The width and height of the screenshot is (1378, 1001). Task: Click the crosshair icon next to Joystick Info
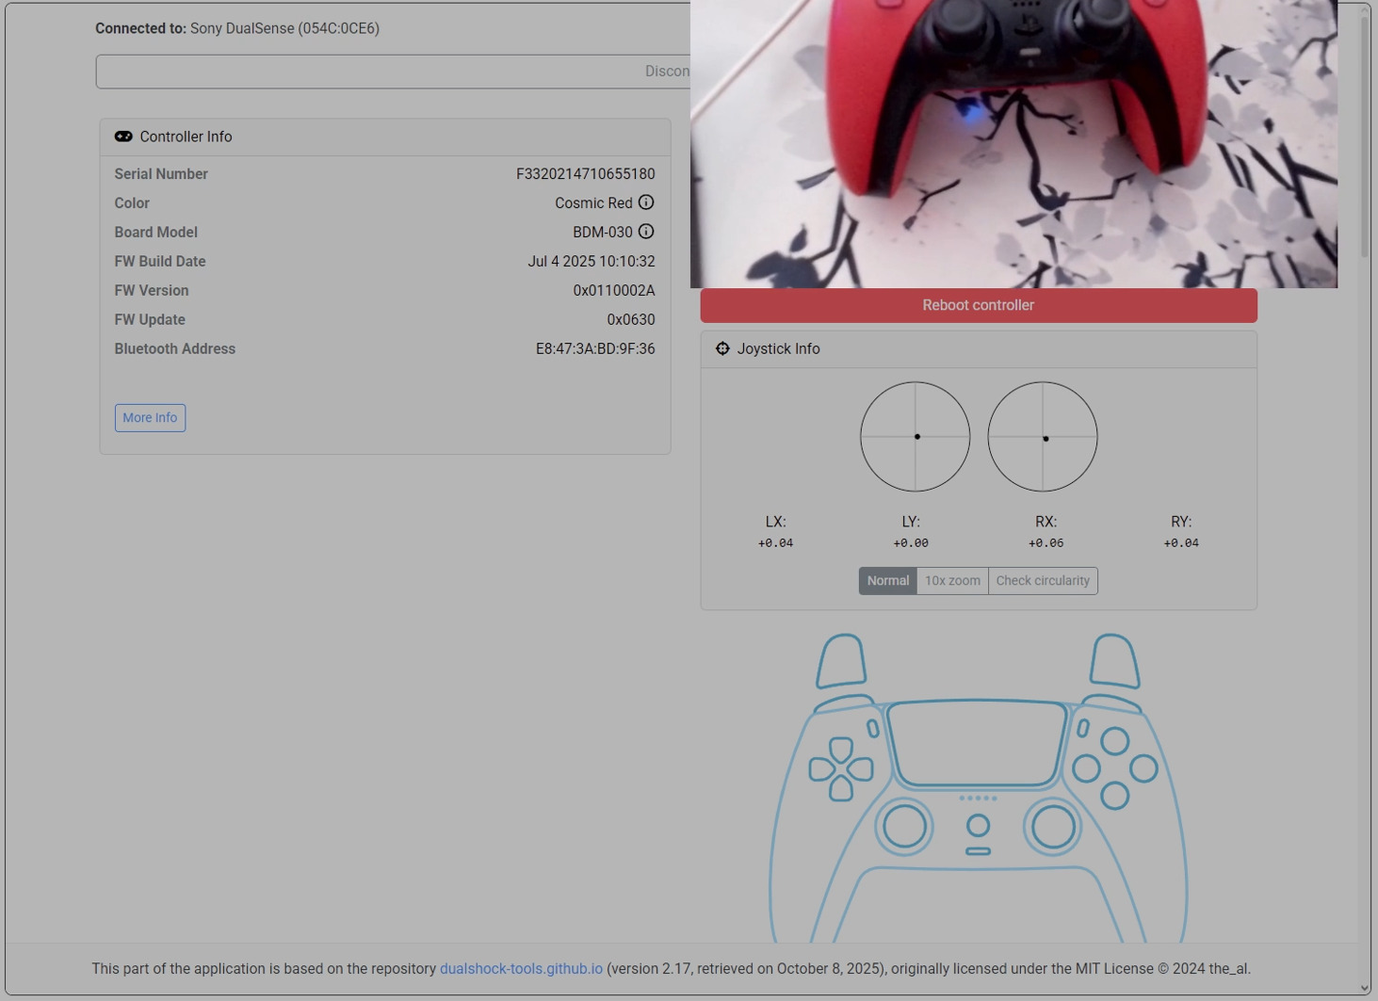[x=722, y=348]
